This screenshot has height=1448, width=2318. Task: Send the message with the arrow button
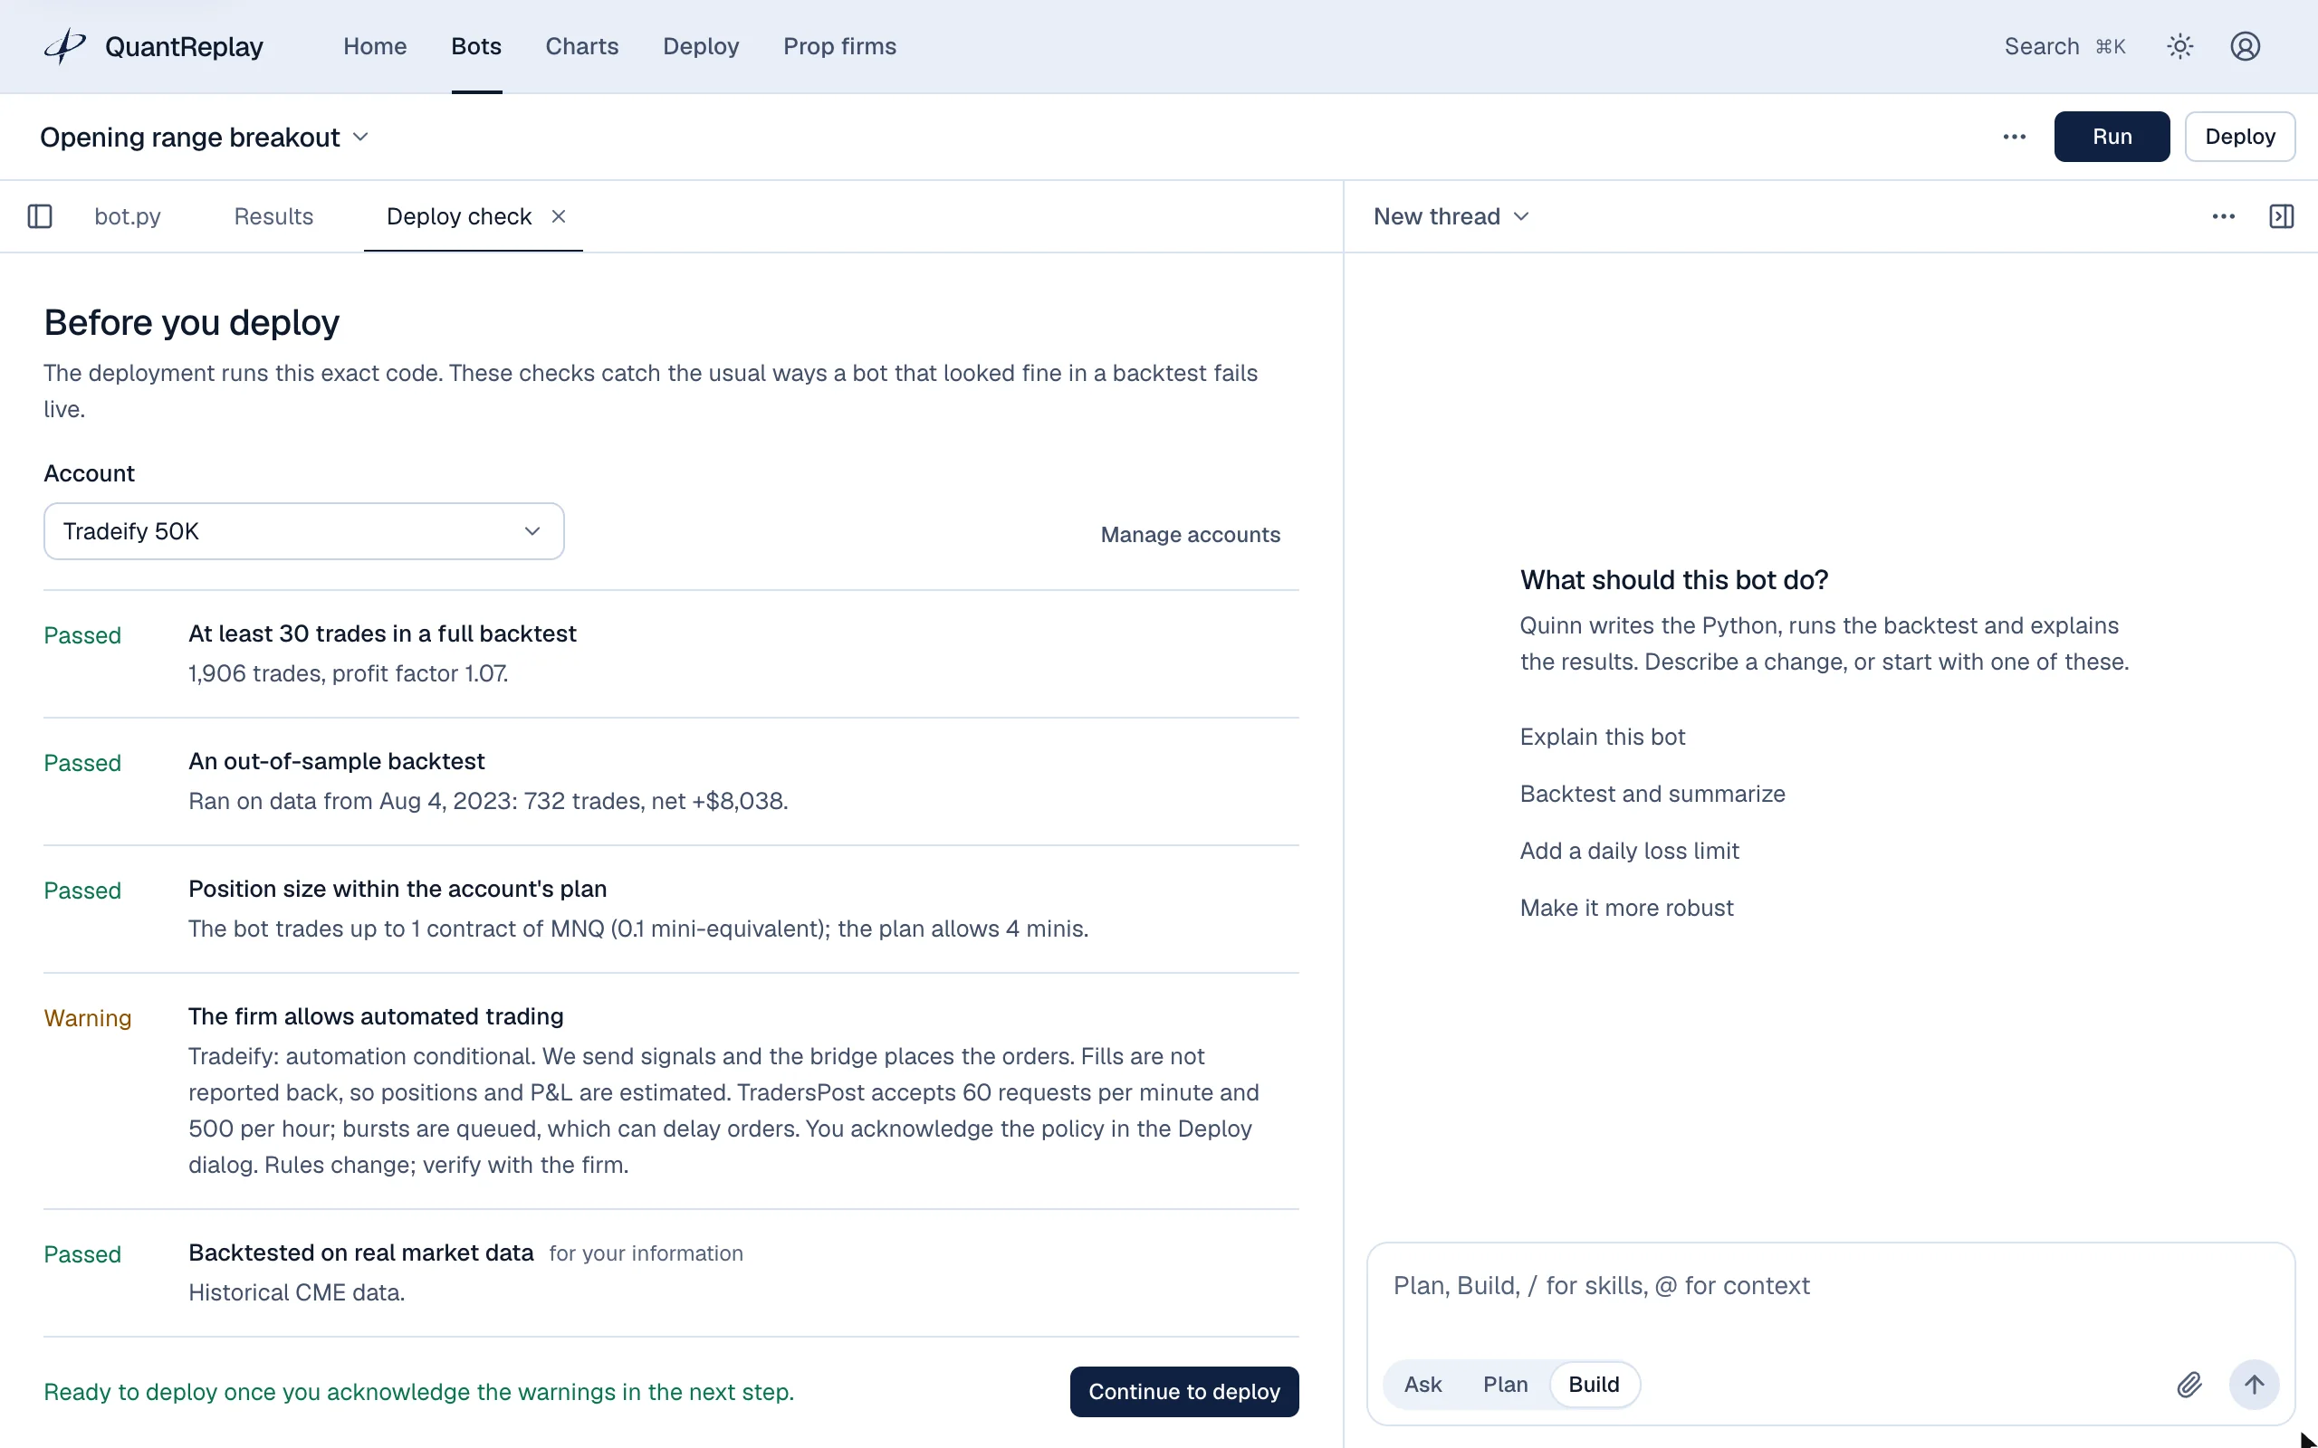point(2254,1385)
